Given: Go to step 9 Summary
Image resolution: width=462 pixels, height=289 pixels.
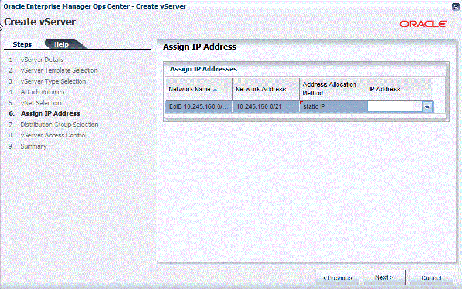Looking at the screenshot, I should click(x=33, y=146).
